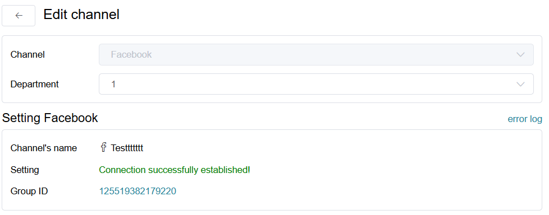Click the Group ID label

pyautogui.click(x=29, y=191)
